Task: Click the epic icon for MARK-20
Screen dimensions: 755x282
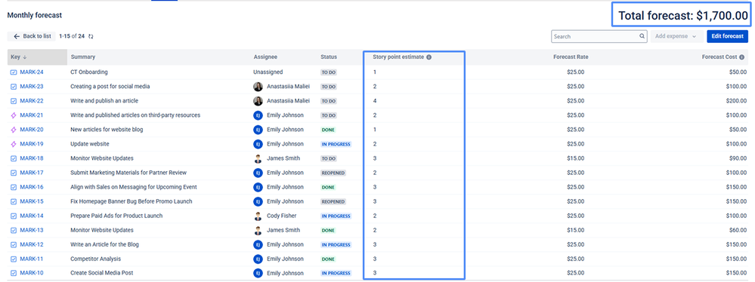Action: 14,130
